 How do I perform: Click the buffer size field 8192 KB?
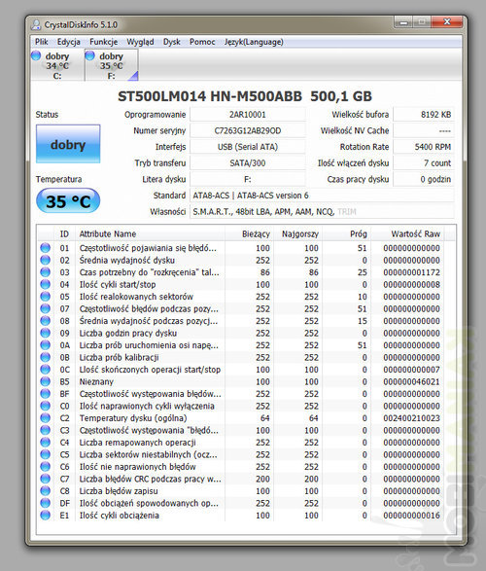pyautogui.click(x=424, y=115)
